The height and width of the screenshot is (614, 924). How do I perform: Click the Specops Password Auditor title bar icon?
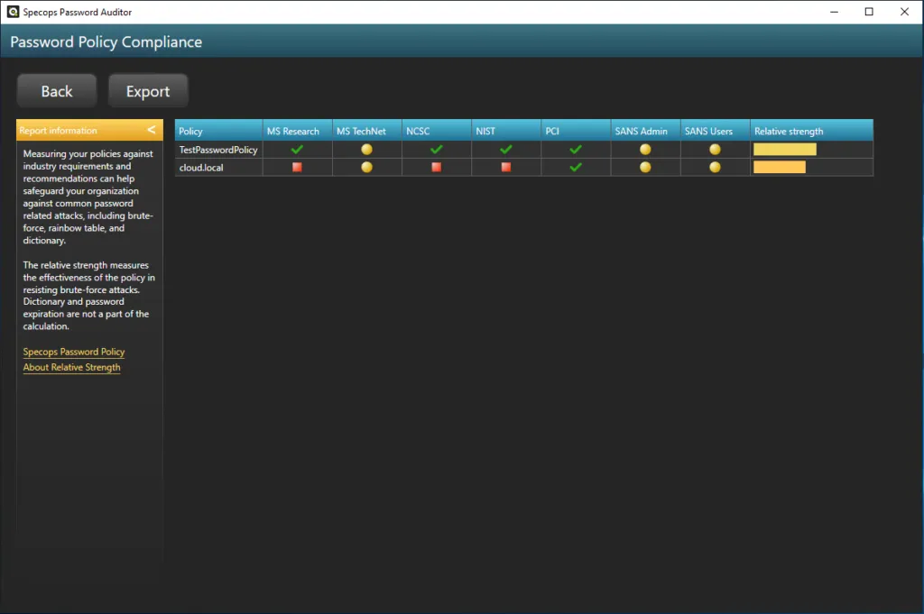(x=13, y=12)
